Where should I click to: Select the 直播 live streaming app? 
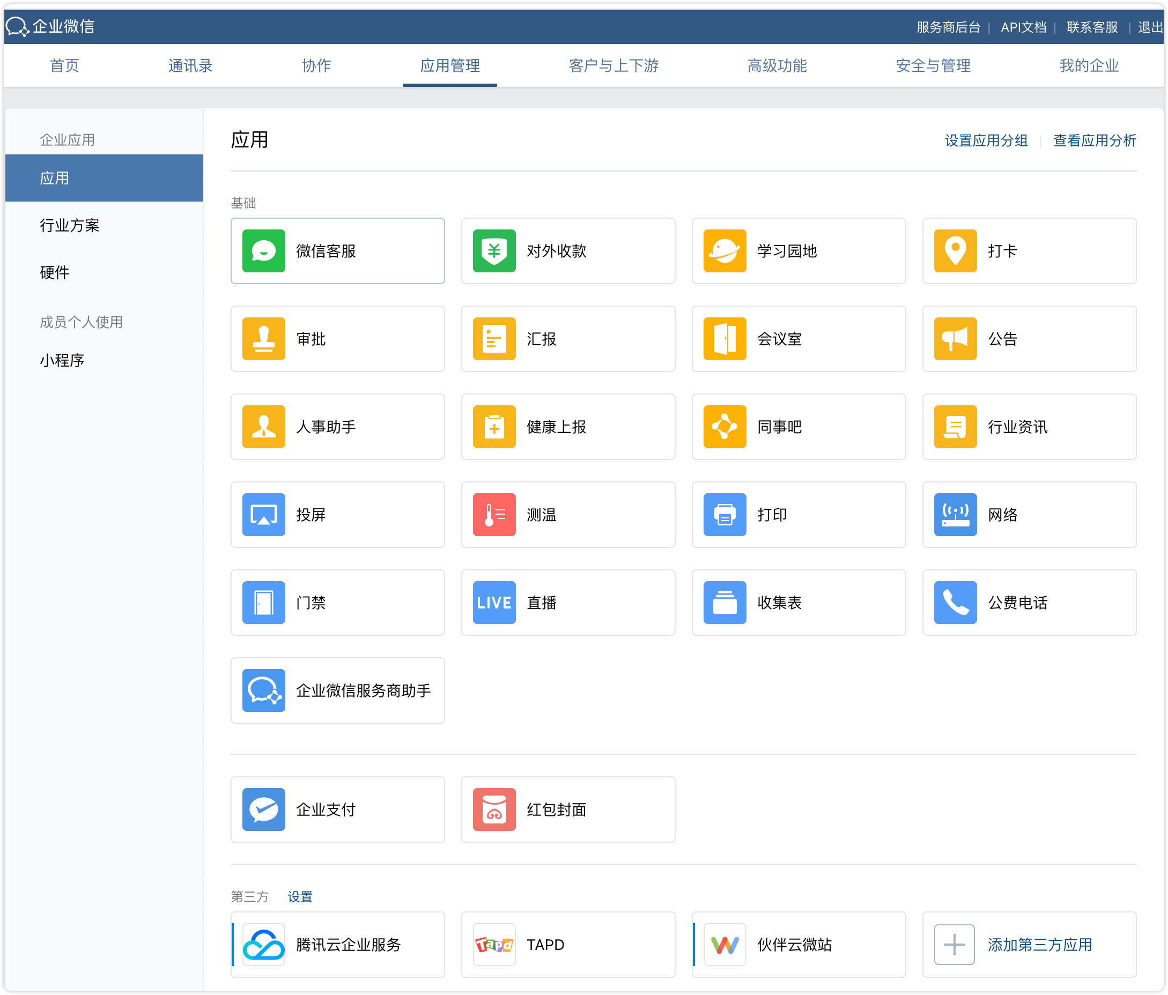point(568,602)
